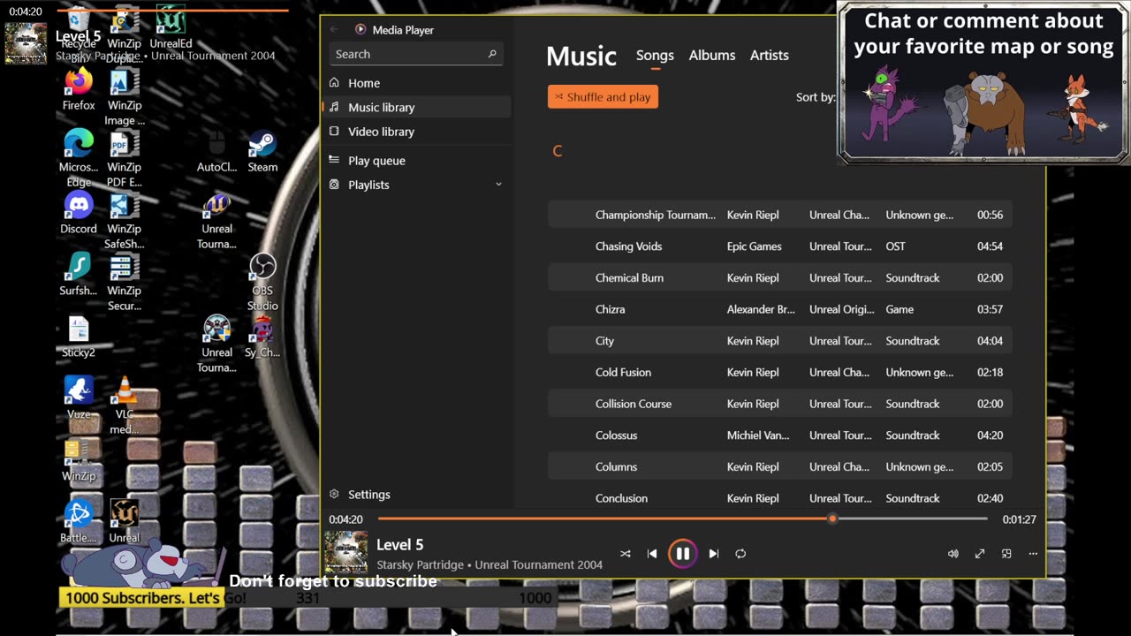The height and width of the screenshot is (636, 1131).
Task: Open Microsoft Edge desktop icon
Action: click(79, 159)
